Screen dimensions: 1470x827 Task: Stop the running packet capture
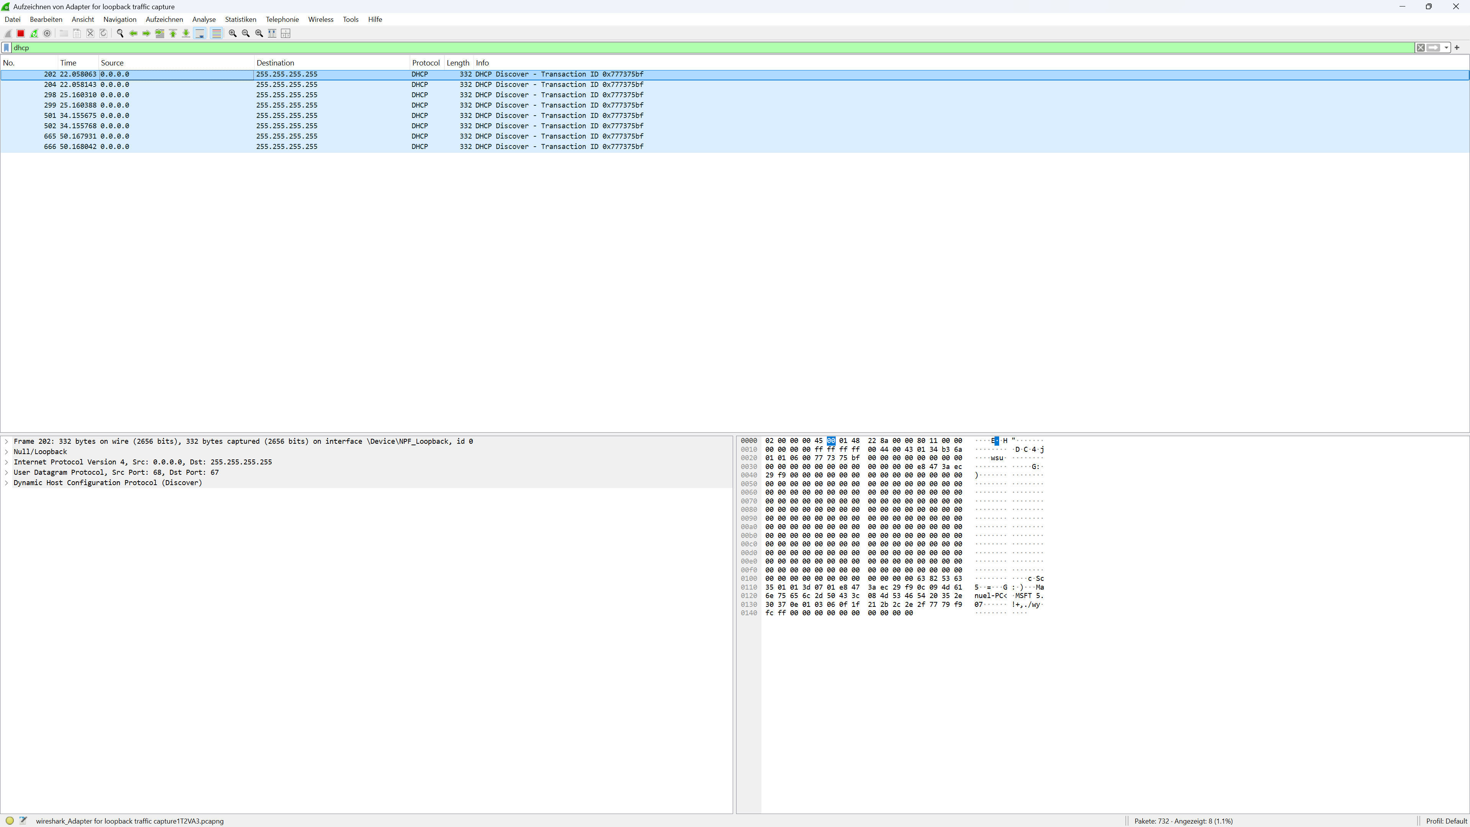pos(21,34)
